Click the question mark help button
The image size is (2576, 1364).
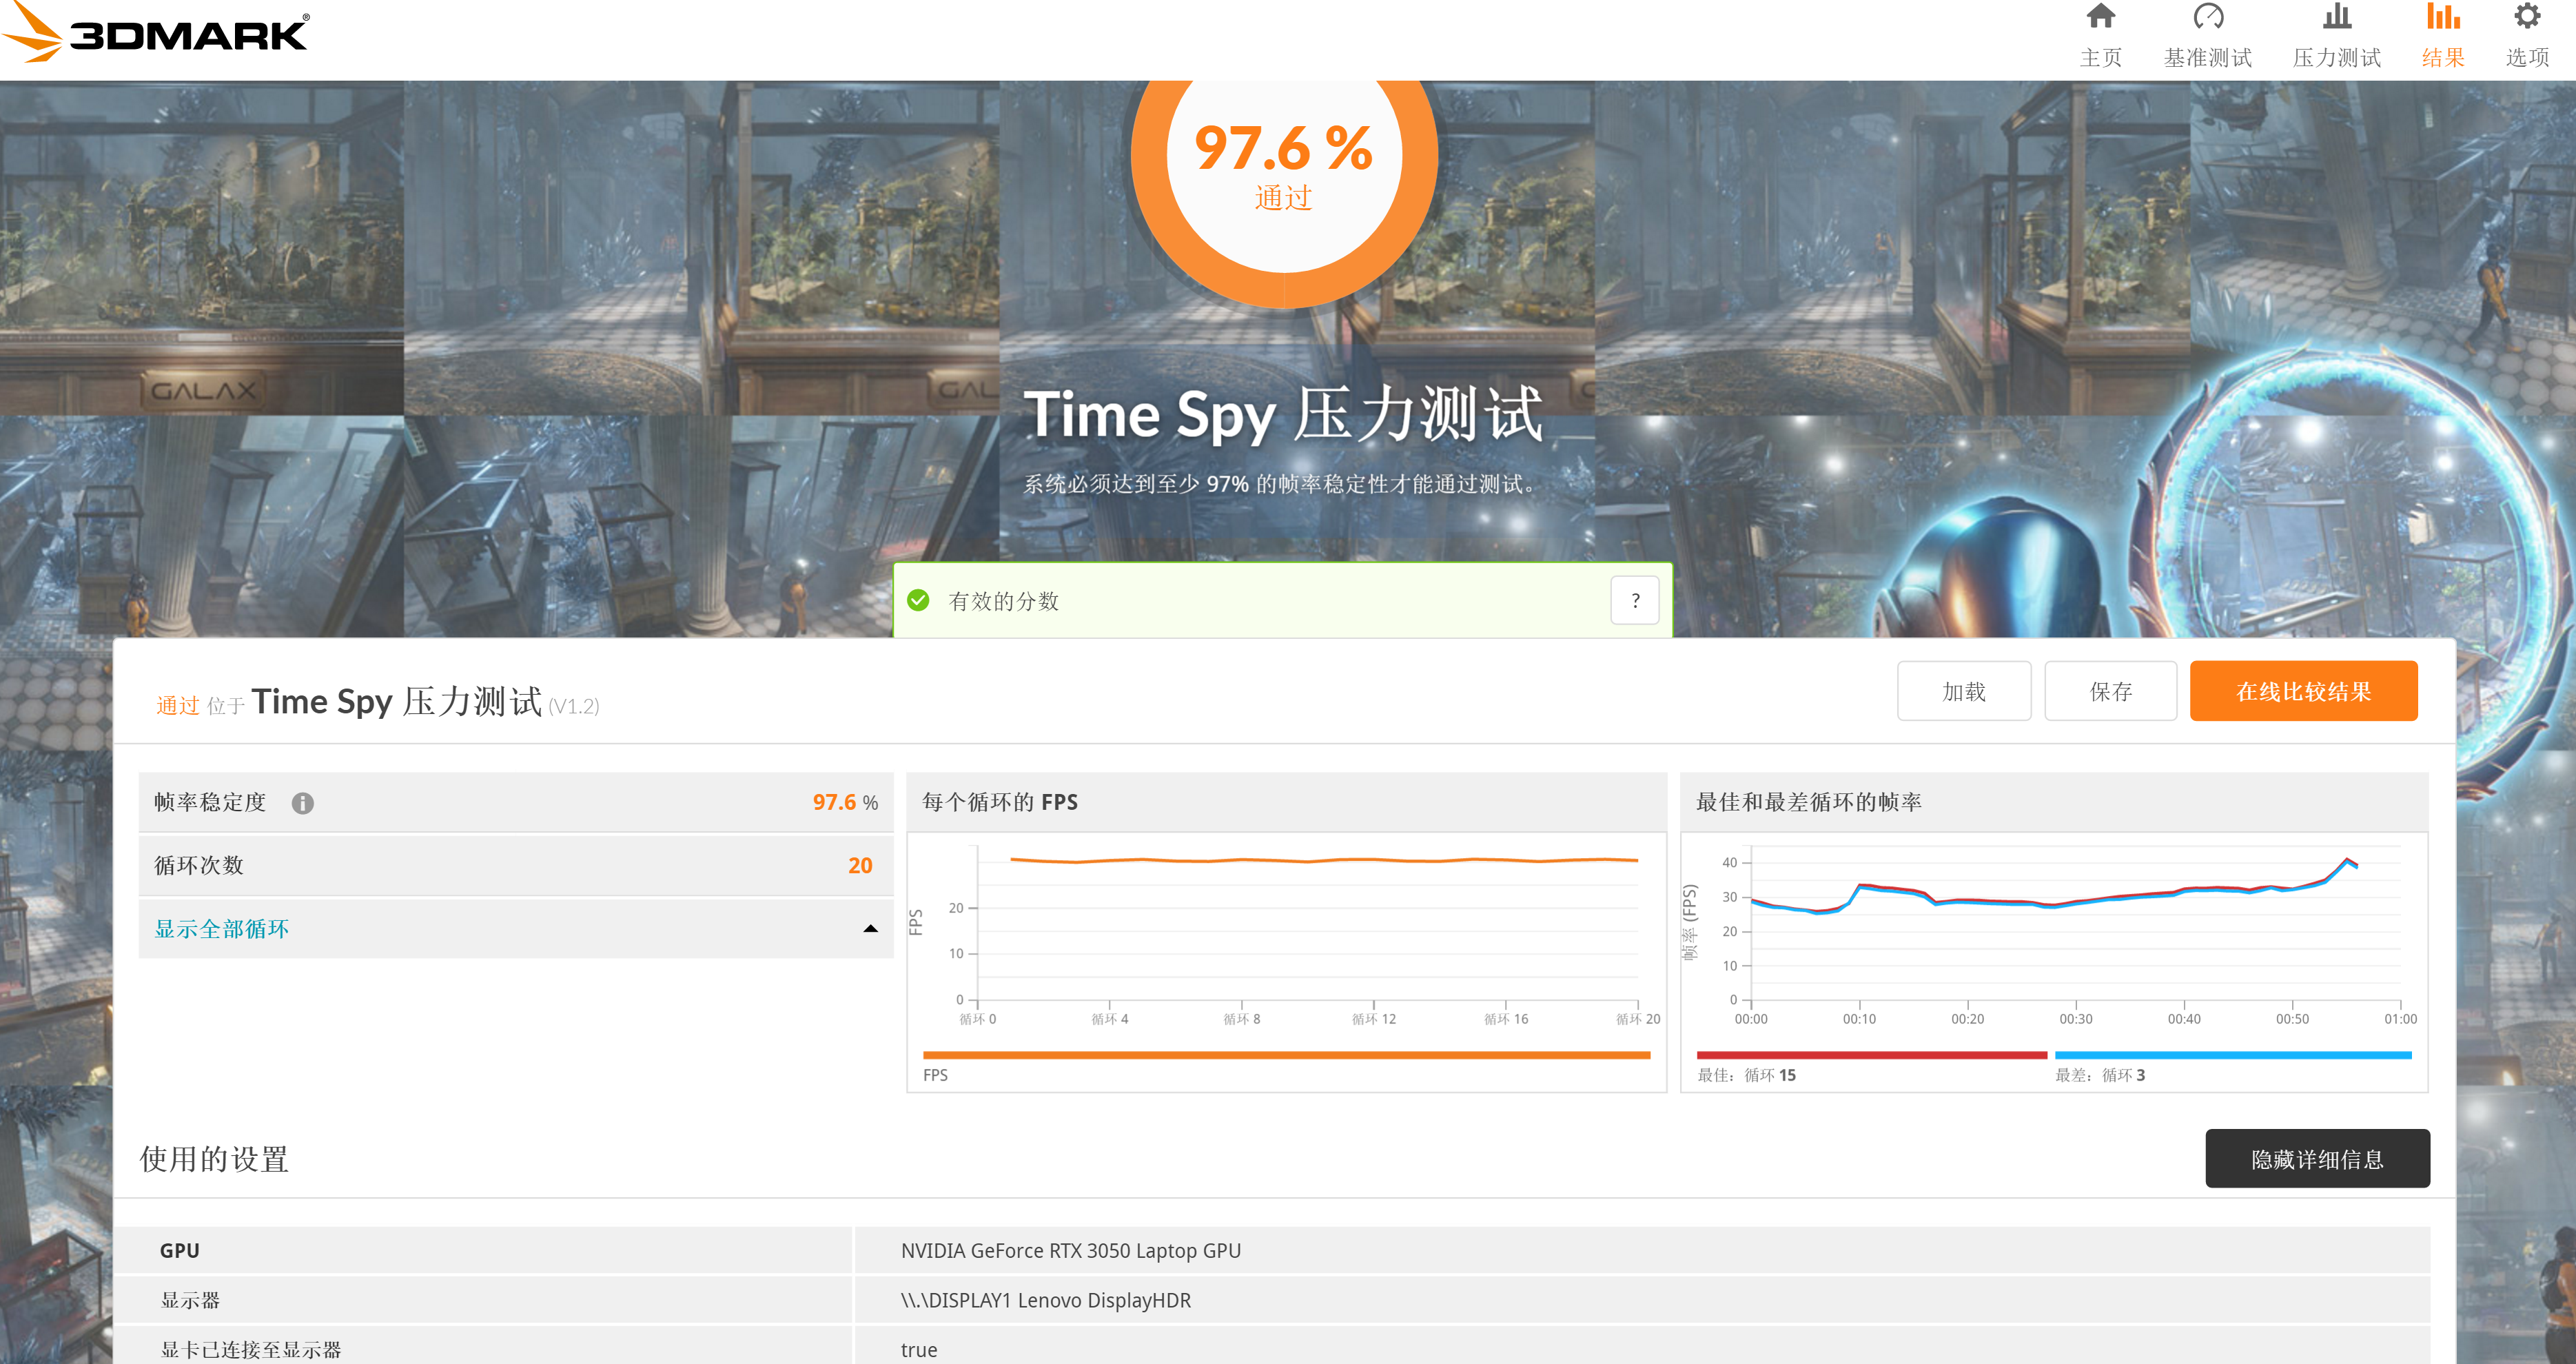click(1635, 600)
